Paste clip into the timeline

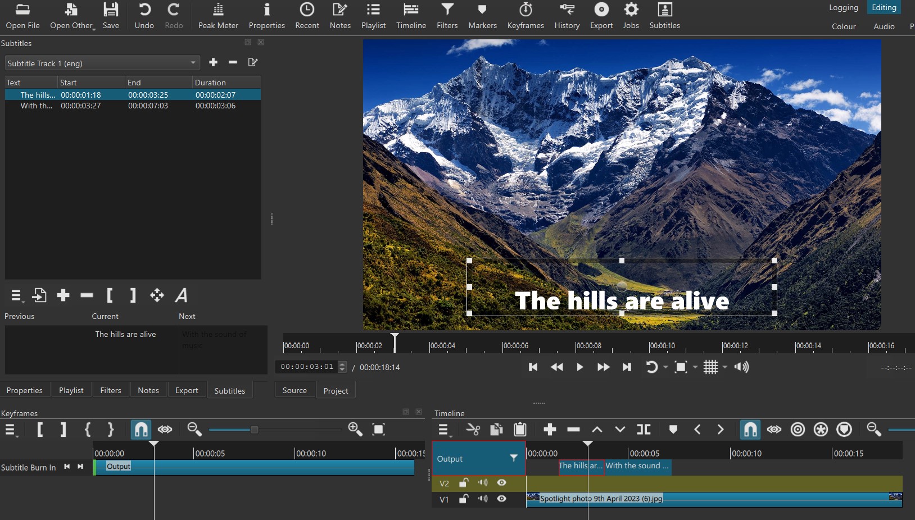point(520,430)
